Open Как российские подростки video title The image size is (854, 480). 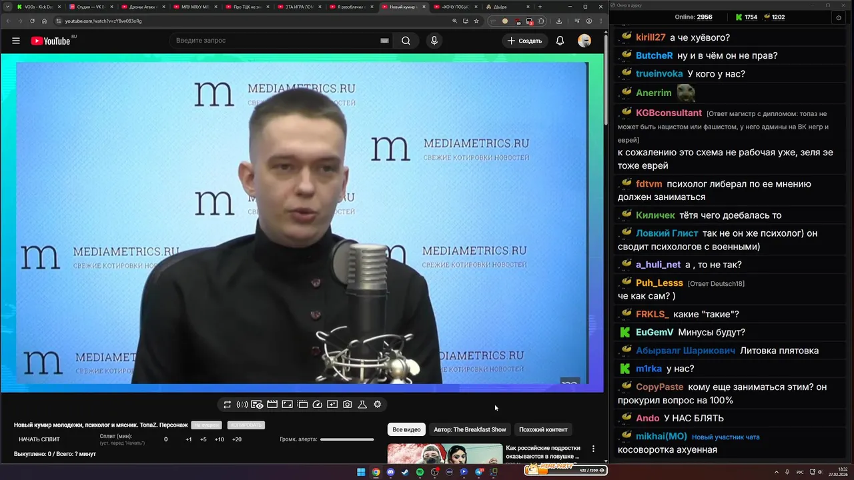[543, 452]
